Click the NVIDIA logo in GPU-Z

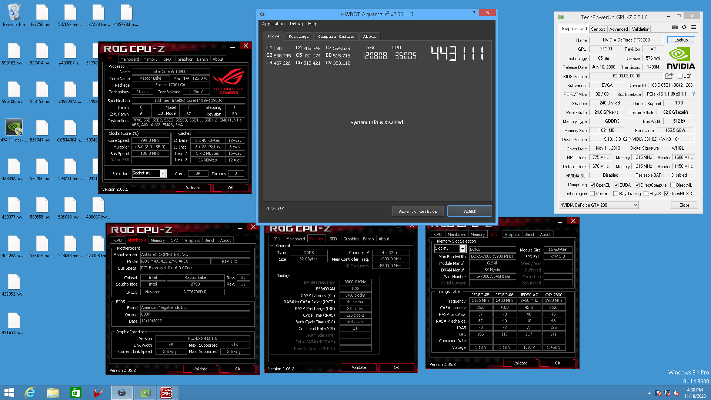681,59
